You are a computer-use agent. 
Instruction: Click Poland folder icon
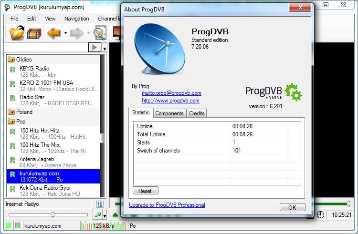pyautogui.click(x=11, y=112)
